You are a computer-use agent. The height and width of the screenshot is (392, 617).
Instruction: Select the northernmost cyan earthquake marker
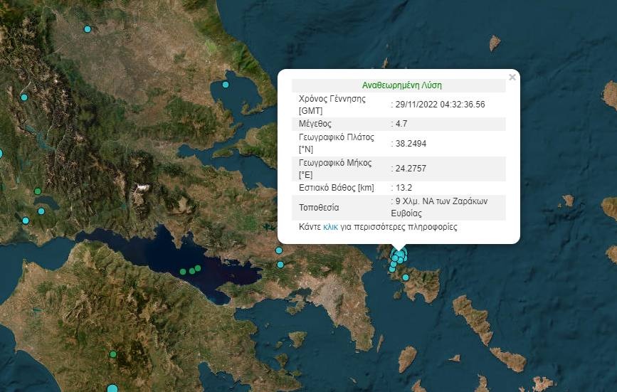click(88, 29)
